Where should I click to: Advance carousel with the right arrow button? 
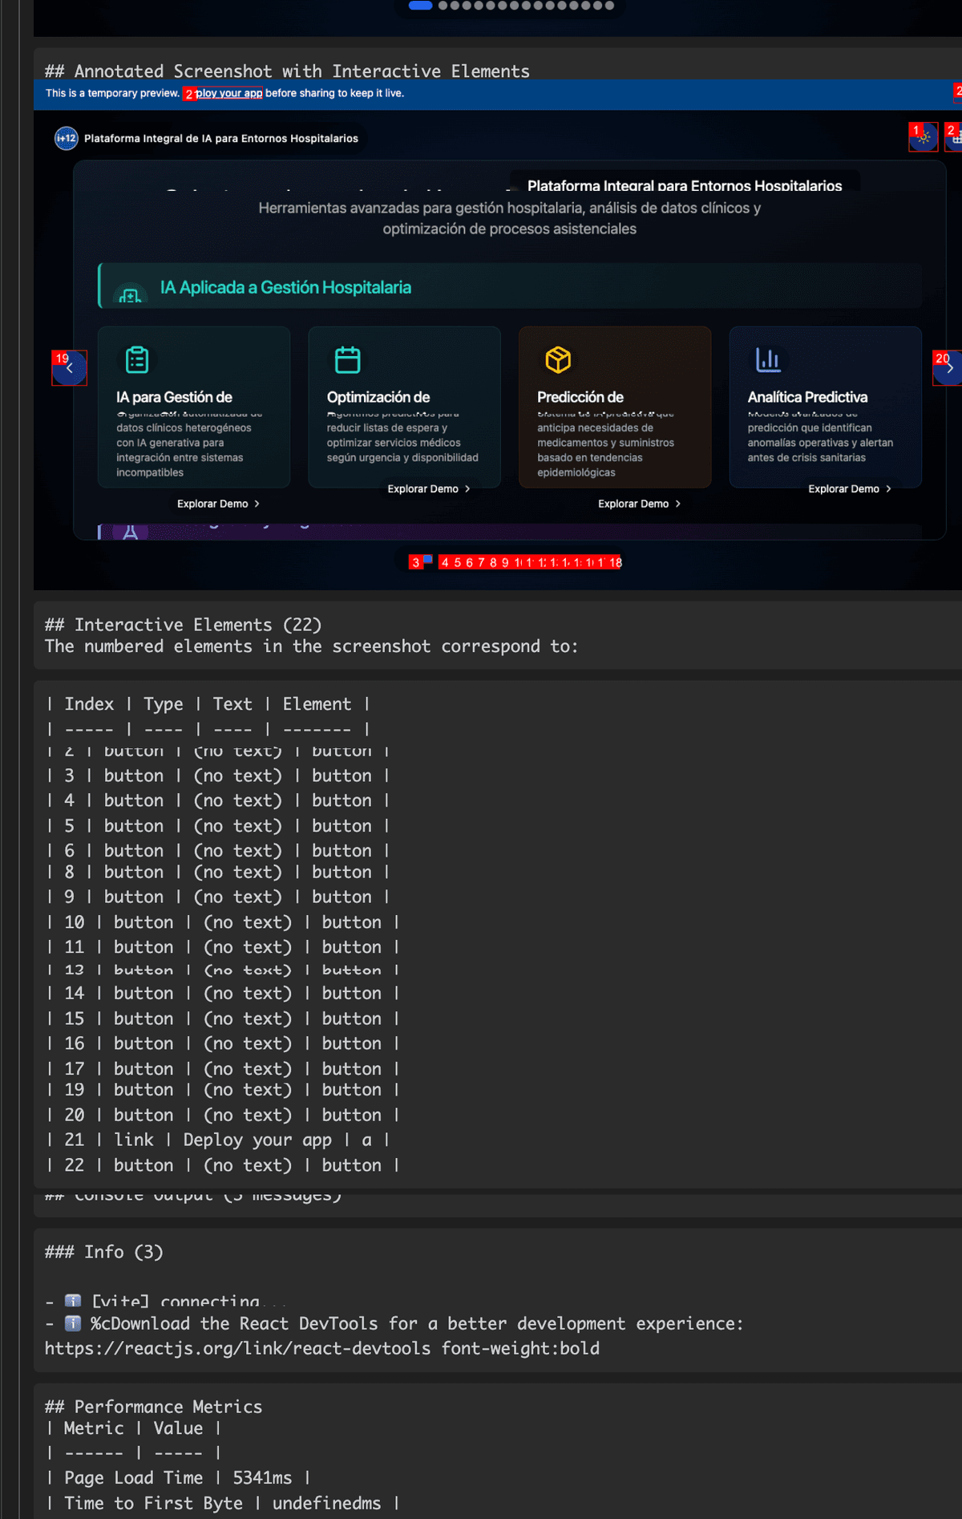click(x=949, y=368)
